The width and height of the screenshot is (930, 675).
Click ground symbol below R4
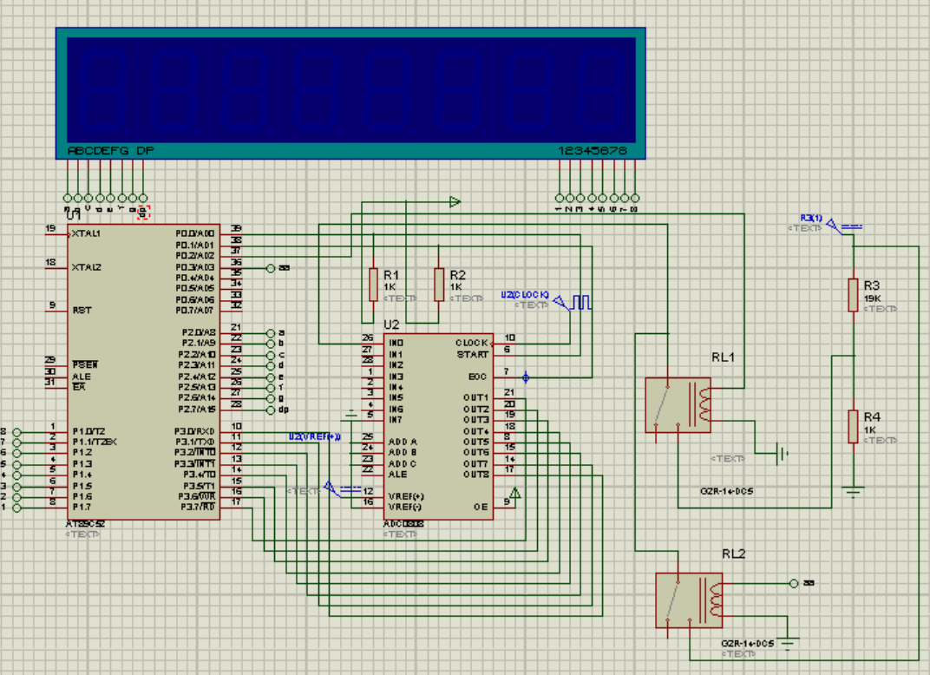pos(853,492)
